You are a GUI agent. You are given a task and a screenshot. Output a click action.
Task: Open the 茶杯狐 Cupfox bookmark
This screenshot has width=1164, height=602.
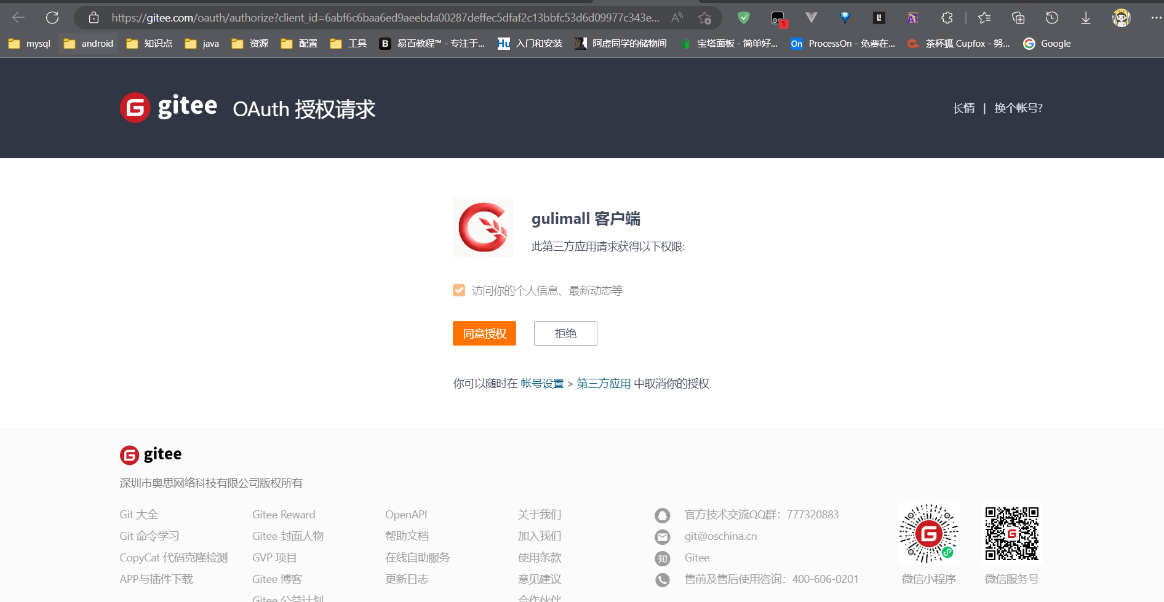point(959,44)
